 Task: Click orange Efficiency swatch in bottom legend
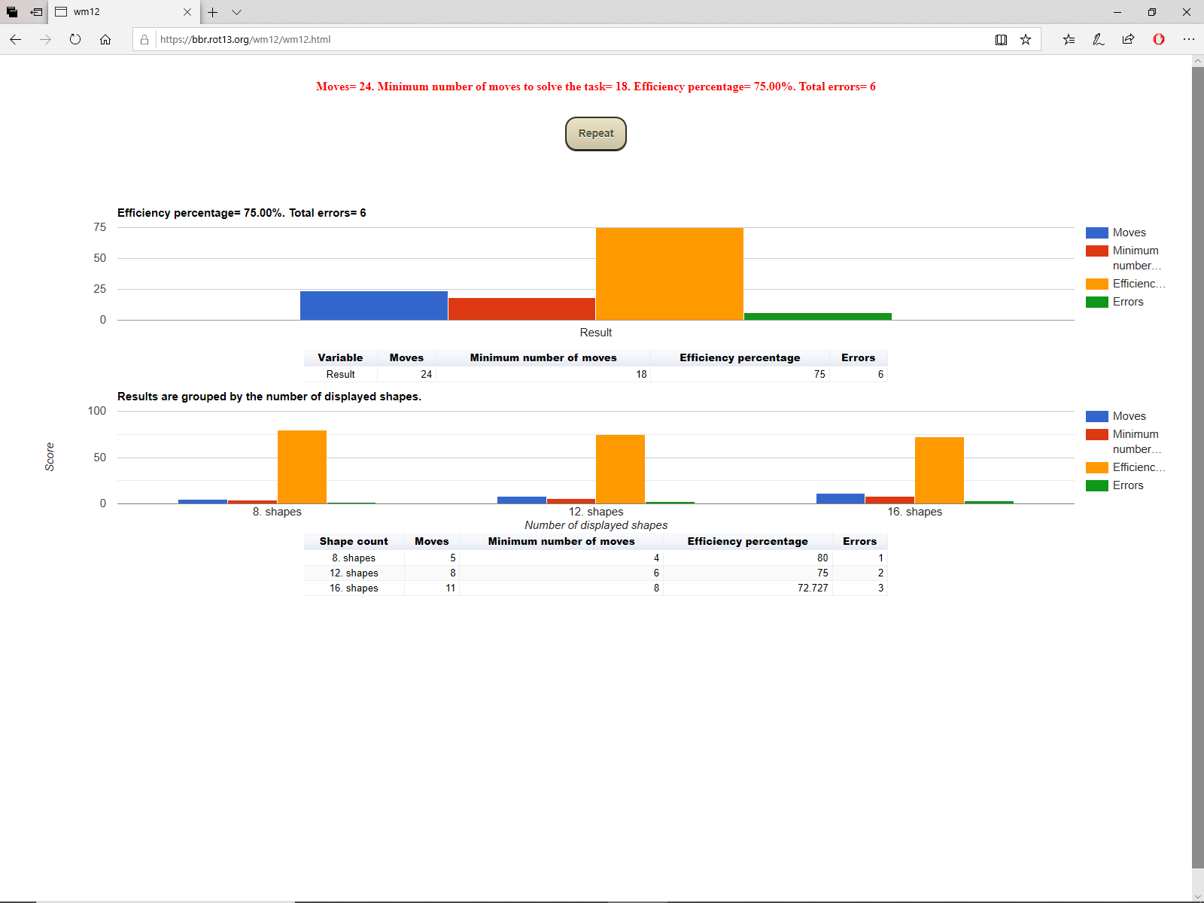1096,467
